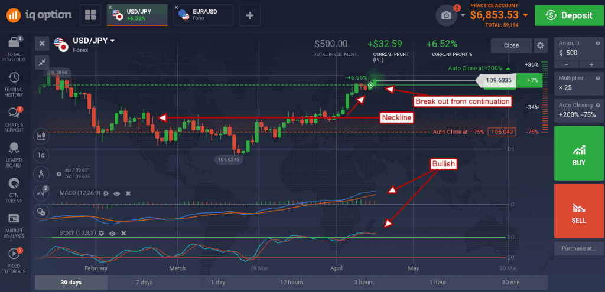Image resolution: width=605 pixels, height=292 pixels.
Task: Click the ask/bid info question icon
Action: point(58,174)
